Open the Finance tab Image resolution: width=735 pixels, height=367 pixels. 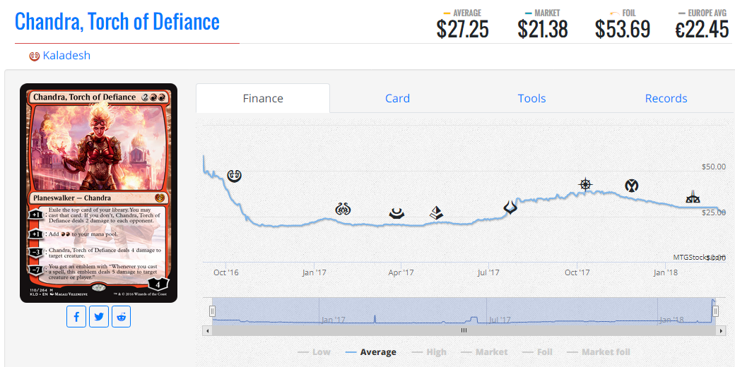(263, 98)
